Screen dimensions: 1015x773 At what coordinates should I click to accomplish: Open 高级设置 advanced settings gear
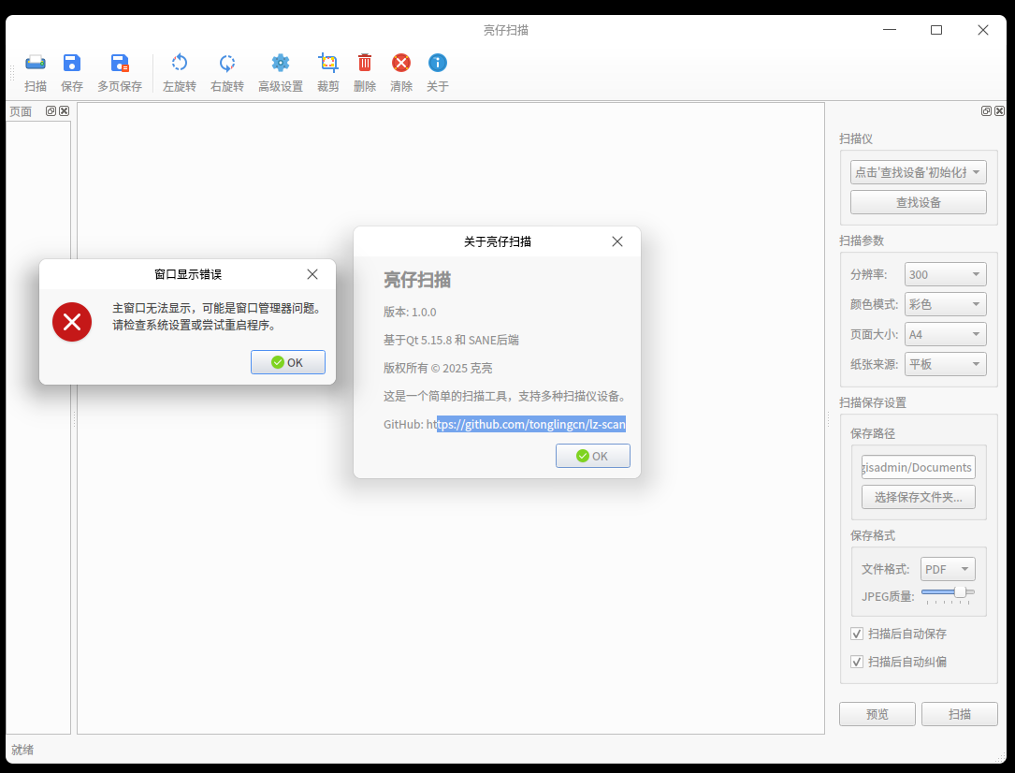(281, 72)
